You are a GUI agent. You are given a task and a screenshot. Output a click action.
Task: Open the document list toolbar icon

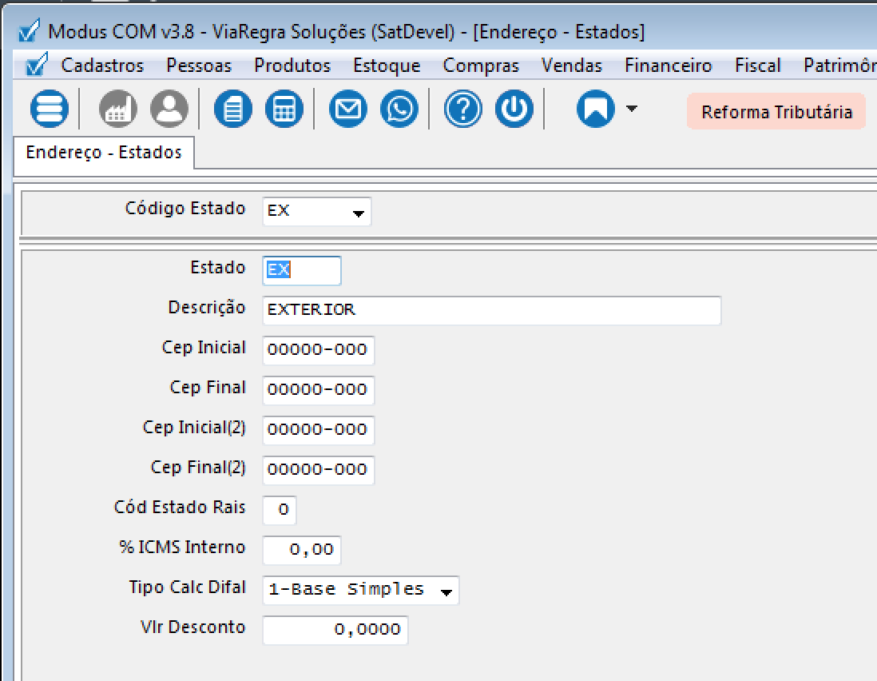(x=233, y=110)
